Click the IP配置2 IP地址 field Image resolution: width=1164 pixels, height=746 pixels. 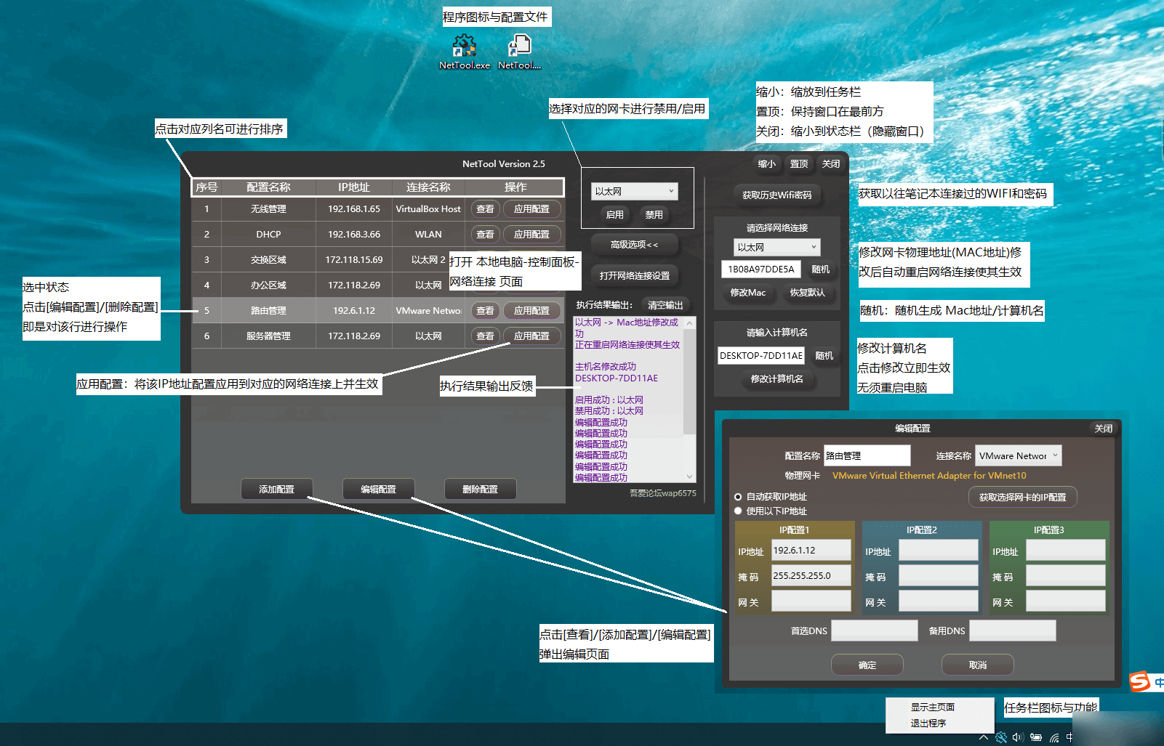tap(939, 551)
